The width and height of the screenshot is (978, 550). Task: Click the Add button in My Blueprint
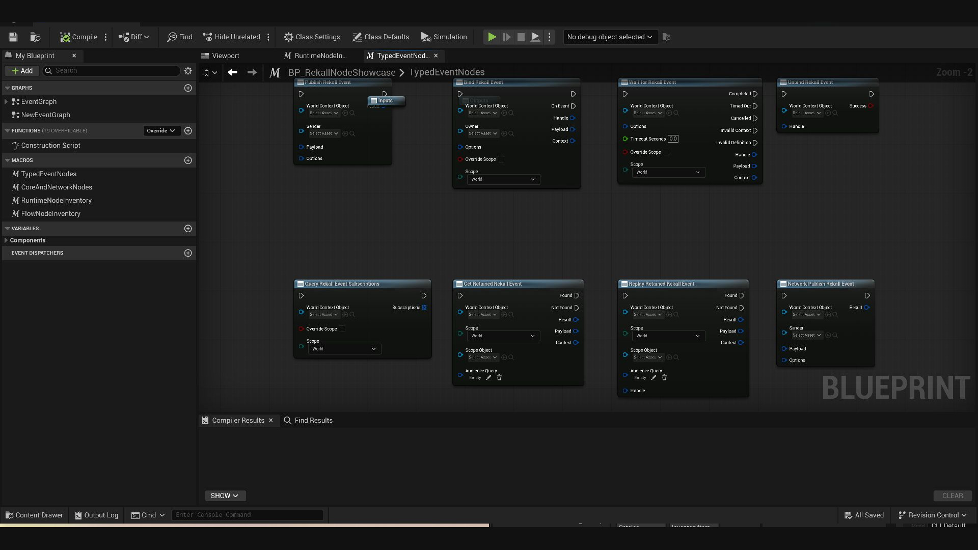(x=22, y=71)
